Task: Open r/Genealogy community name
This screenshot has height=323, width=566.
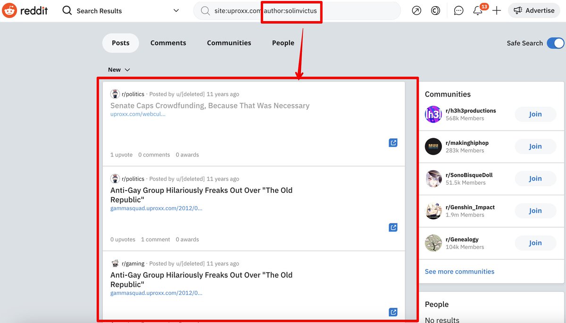Action: click(463, 240)
